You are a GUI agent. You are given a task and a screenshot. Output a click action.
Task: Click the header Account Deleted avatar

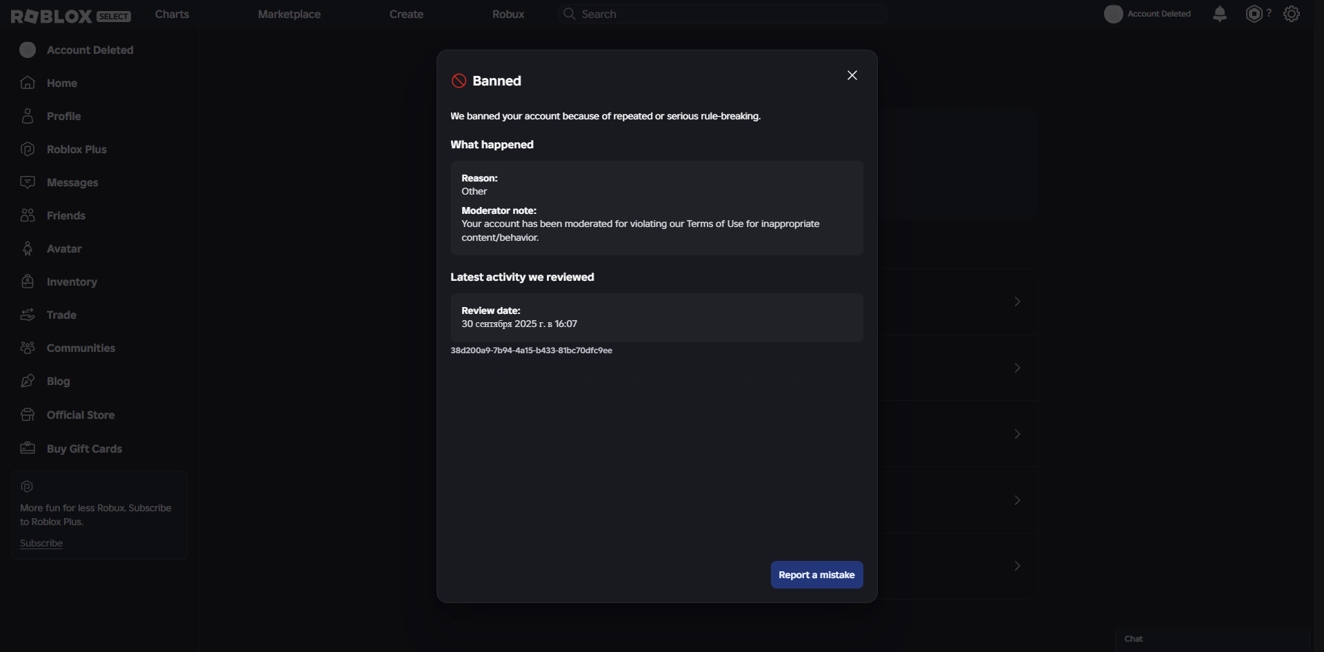[x=1114, y=14]
